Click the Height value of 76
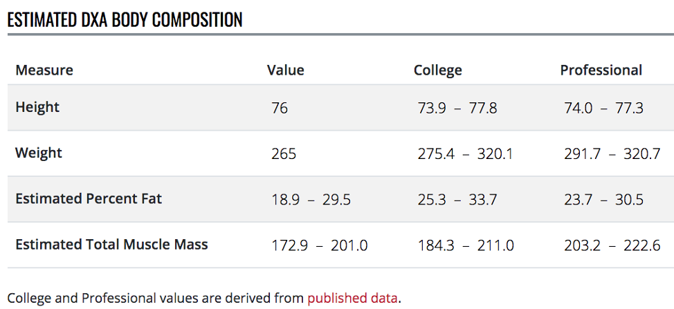The image size is (674, 309). tap(280, 108)
